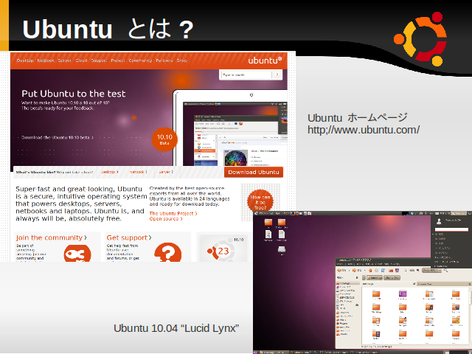Click the Reload icon in the file manager toolbar
This screenshot has width=472, height=354.
click(x=383, y=271)
